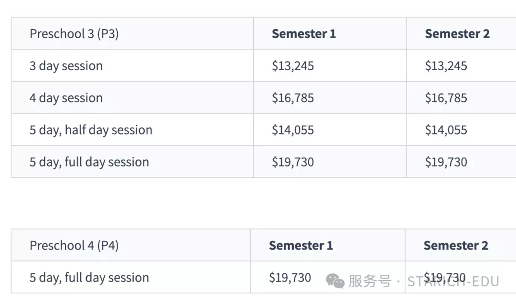Click Semester 2 header in P3 table
This screenshot has width=516, height=302.
[x=457, y=33]
